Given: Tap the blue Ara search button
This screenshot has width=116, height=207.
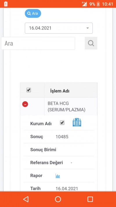Looking at the screenshot, I should tap(33, 13).
